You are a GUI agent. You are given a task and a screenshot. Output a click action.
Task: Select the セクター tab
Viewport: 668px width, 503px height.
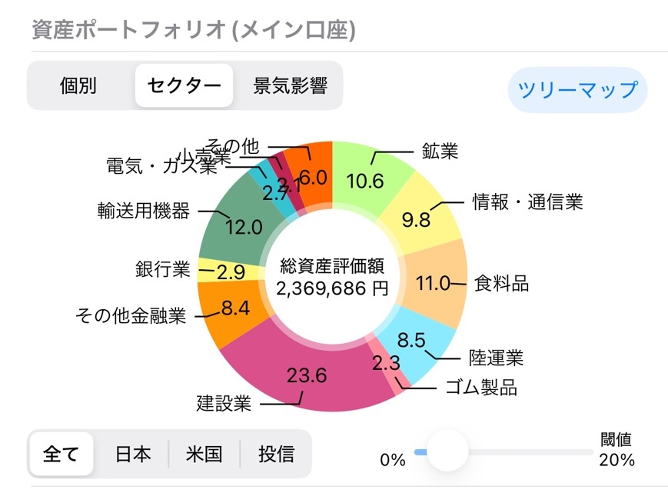click(184, 86)
